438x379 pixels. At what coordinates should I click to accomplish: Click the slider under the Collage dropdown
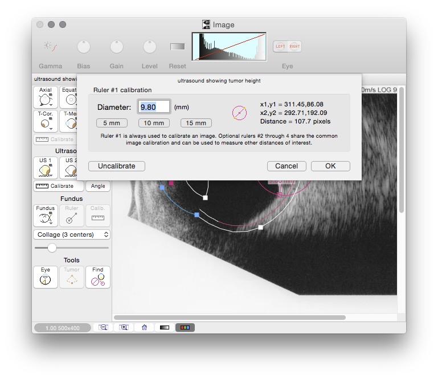[52, 248]
